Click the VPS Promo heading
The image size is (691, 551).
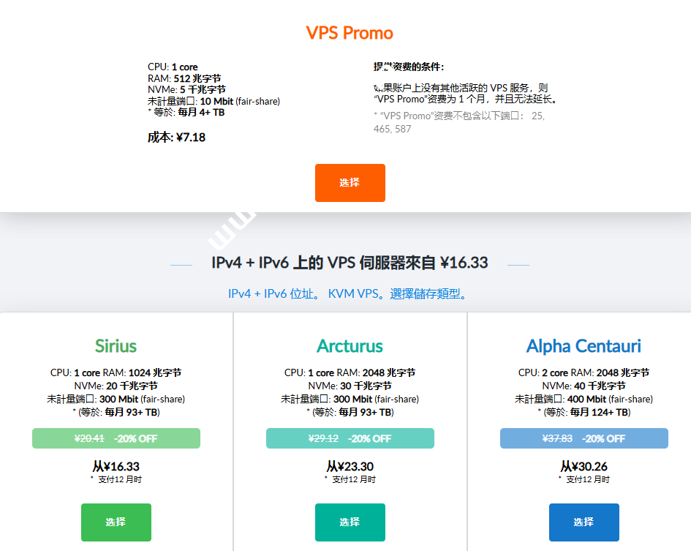pos(350,33)
